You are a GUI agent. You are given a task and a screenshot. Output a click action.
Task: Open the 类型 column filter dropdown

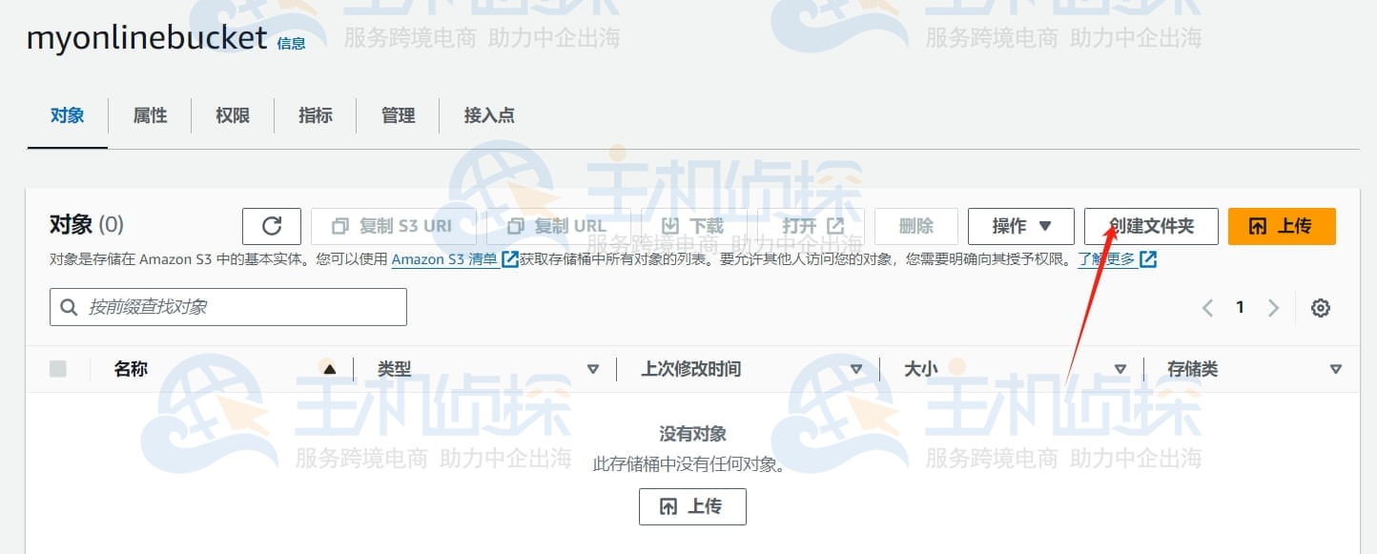593,368
